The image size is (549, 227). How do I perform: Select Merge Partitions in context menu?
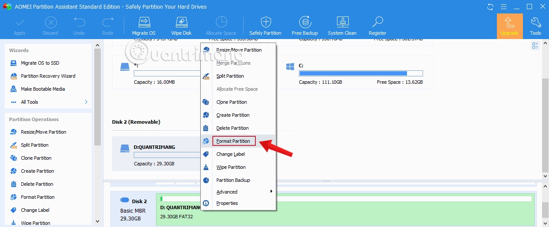pos(238,63)
